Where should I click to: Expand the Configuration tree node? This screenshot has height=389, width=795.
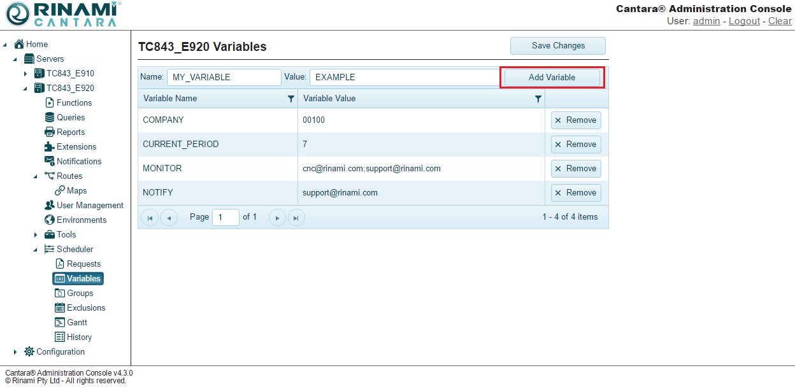pyautogui.click(x=15, y=352)
